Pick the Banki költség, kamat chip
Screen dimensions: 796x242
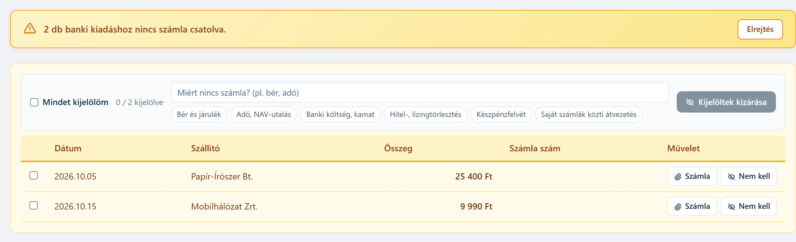point(340,114)
